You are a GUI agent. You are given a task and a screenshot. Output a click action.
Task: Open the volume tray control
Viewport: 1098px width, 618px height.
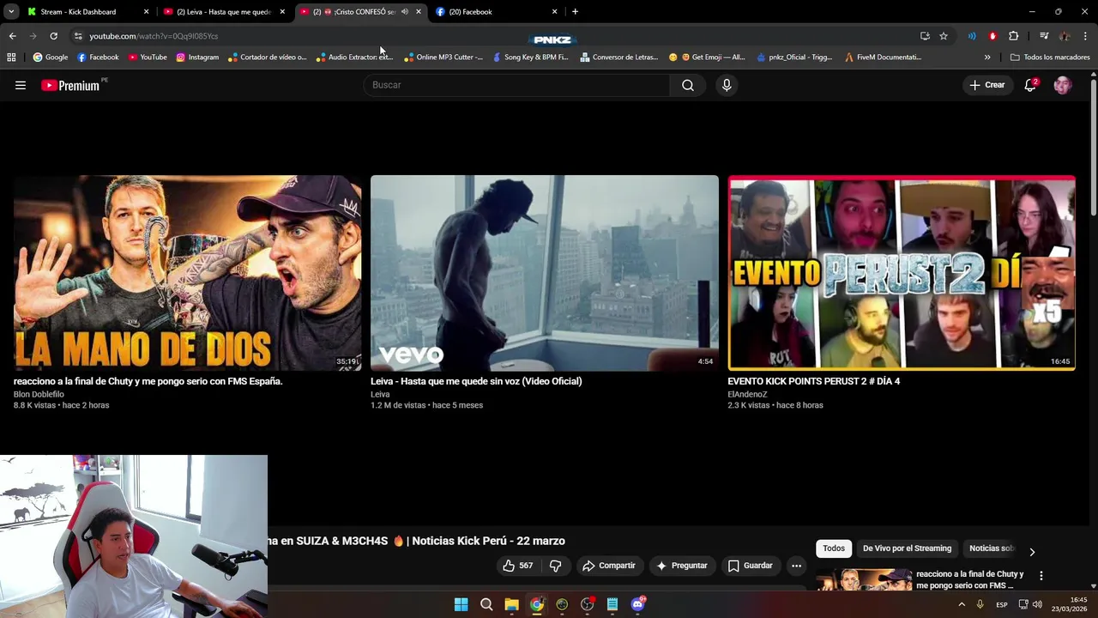(x=1037, y=604)
